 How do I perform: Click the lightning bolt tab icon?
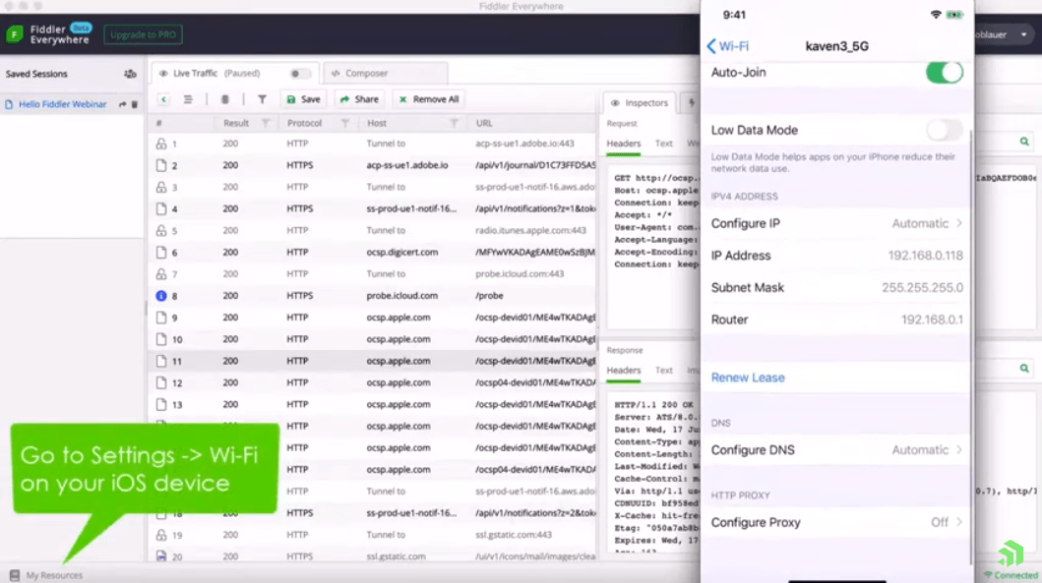(691, 103)
